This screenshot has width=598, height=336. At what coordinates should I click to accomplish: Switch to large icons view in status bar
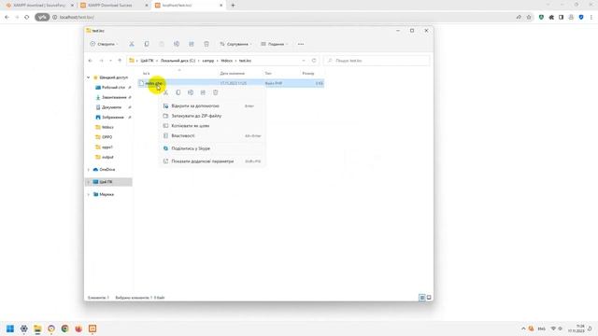click(x=429, y=298)
